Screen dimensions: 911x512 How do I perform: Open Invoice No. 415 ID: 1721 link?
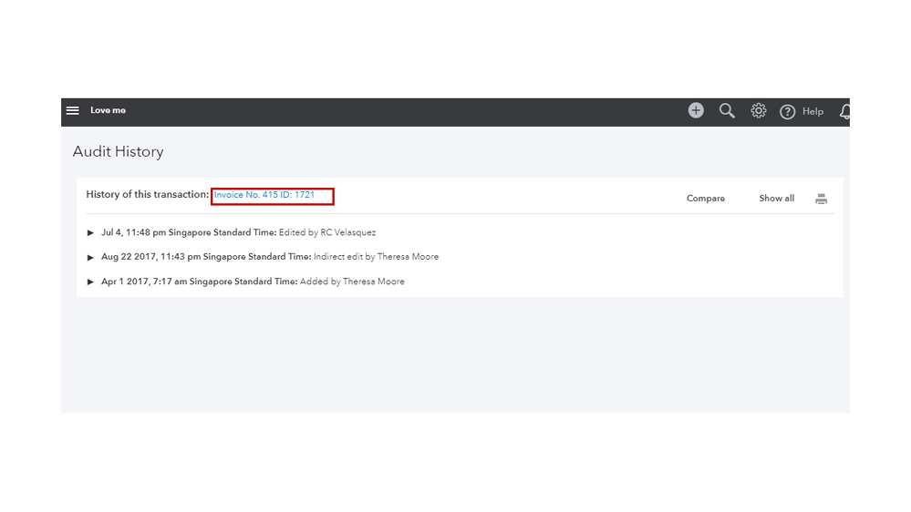coord(264,195)
